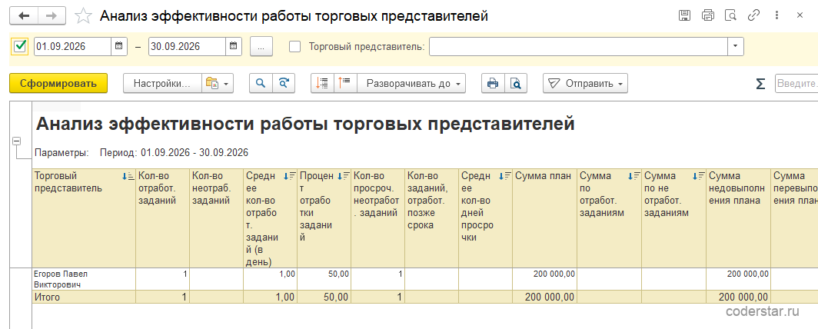The height and width of the screenshot is (329, 818).
Task: Click the sigma sum icon
Action: (x=760, y=84)
